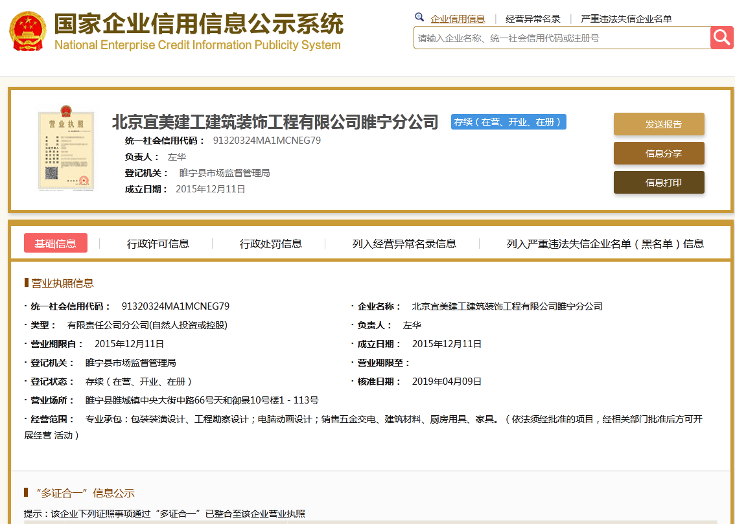Click the header 成立日期 value 2015年12月11日

click(211, 189)
